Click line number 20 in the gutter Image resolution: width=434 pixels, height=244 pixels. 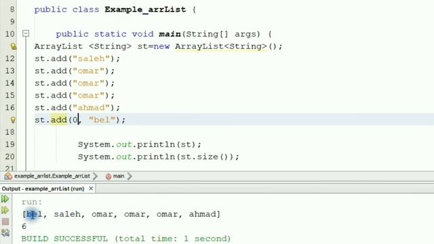pos(9,157)
